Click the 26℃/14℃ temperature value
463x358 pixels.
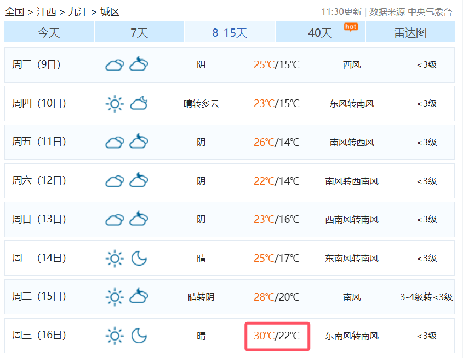(277, 142)
